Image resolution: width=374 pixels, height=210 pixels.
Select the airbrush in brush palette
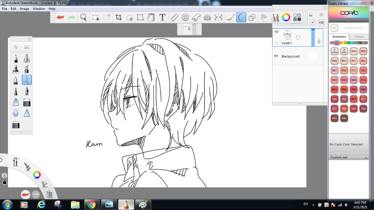(x=27, y=58)
